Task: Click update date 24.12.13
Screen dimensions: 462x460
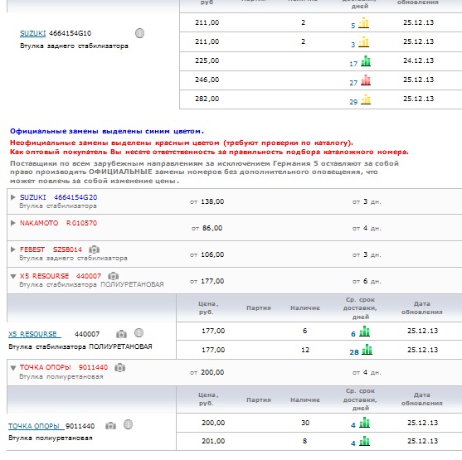Action: (418, 61)
